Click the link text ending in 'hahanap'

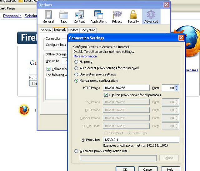pos(192,70)
